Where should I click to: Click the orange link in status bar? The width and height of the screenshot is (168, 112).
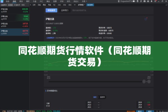click(x=131, y=111)
